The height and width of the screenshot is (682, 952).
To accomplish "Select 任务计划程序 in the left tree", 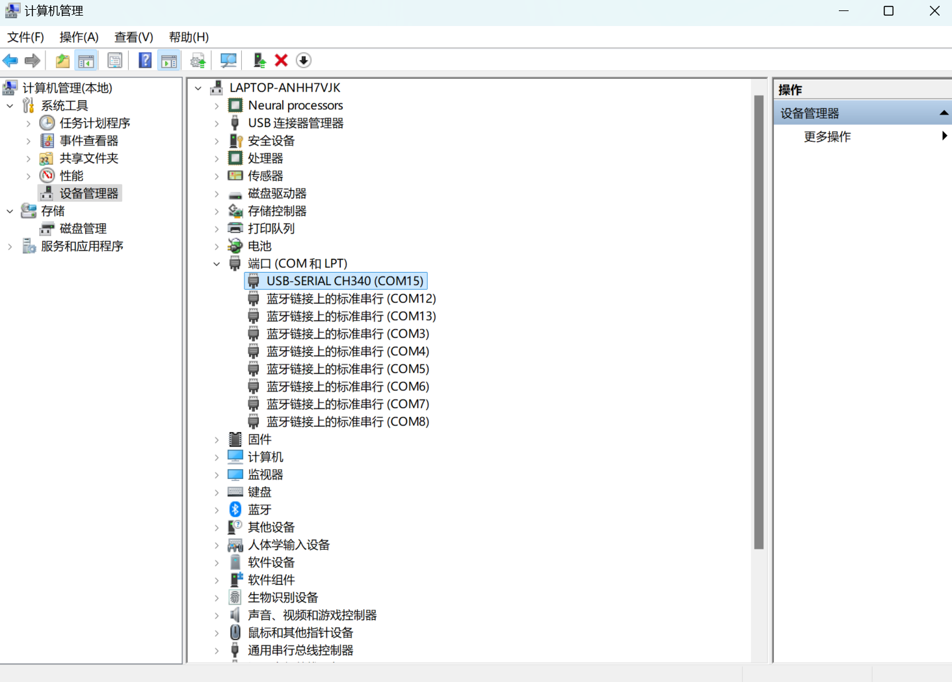I will click(95, 123).
